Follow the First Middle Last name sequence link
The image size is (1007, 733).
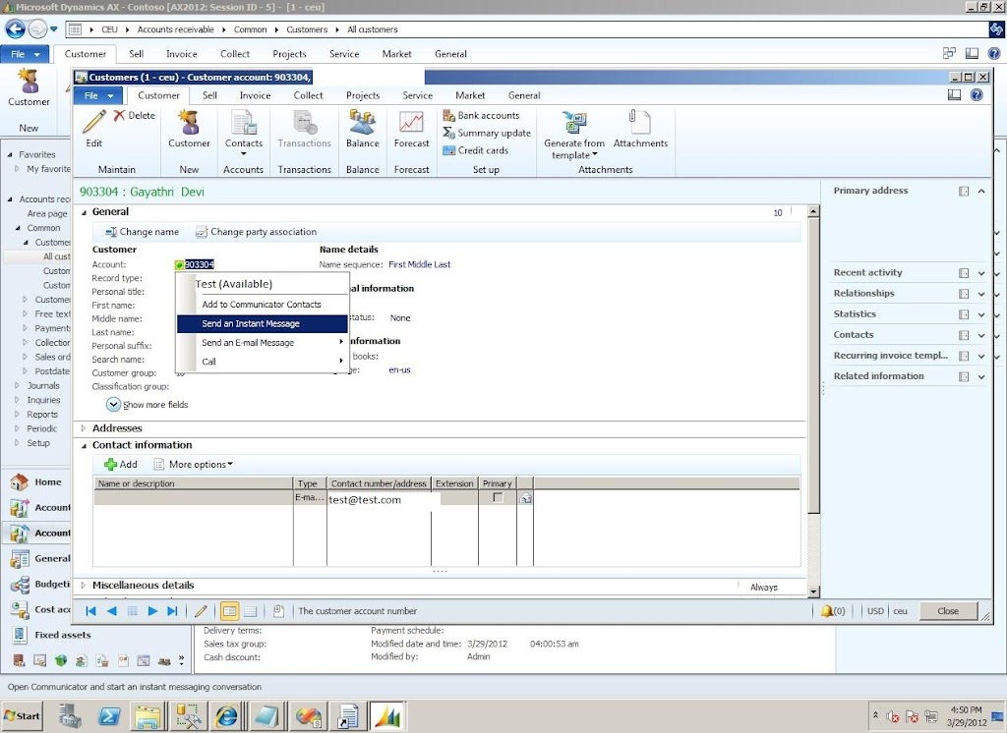419,264
